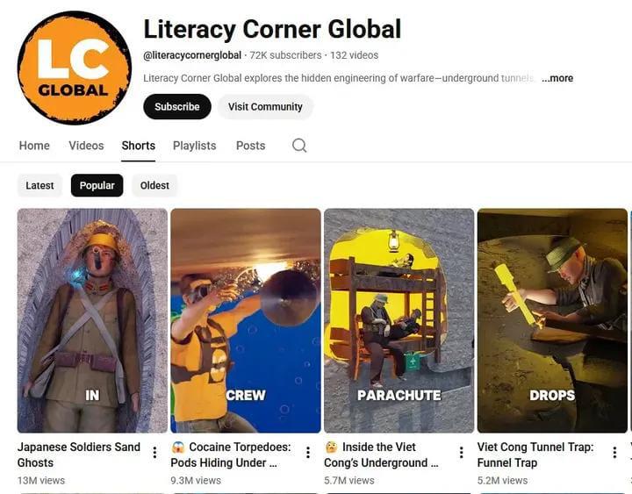Click the channel search magnifier icon
This screenshot has height=494, width=632.
[299, 146]
